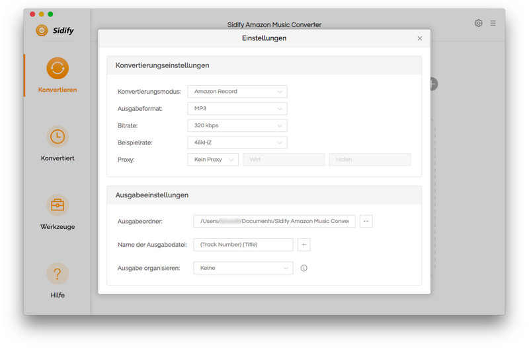Expand the Ausgabe organisieren Keine dropdown
Image resolution: width=529 pixels, height=349 pixels.
[243, 268]
